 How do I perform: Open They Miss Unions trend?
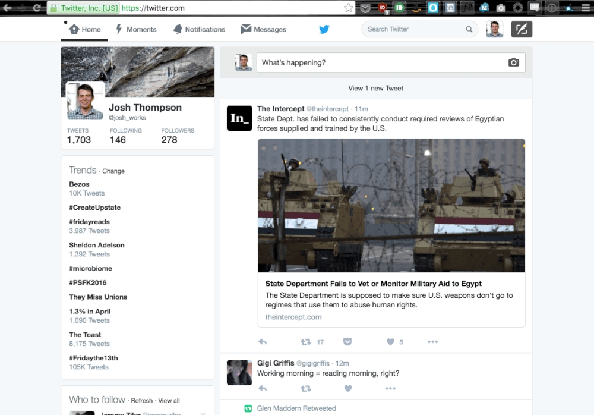click(x=98, y=297)
